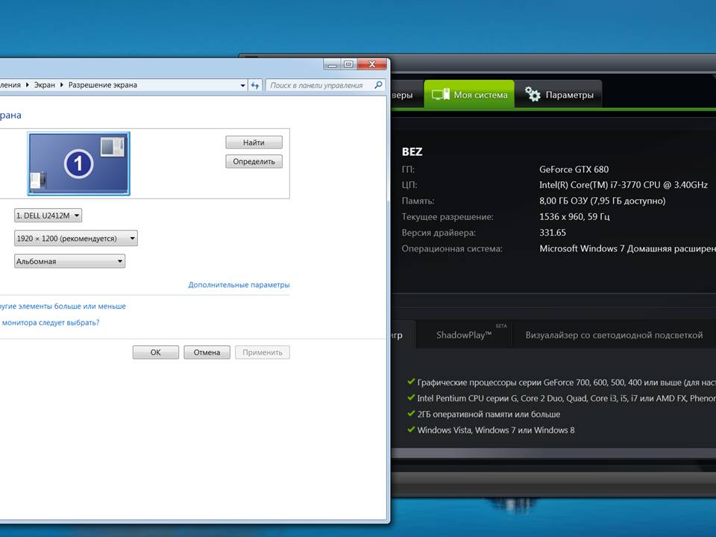This screenshot has width=716, height=537.
Task: Switch to the Моя система tab in GeForce Experience
Action: click(x=469, y=95)
